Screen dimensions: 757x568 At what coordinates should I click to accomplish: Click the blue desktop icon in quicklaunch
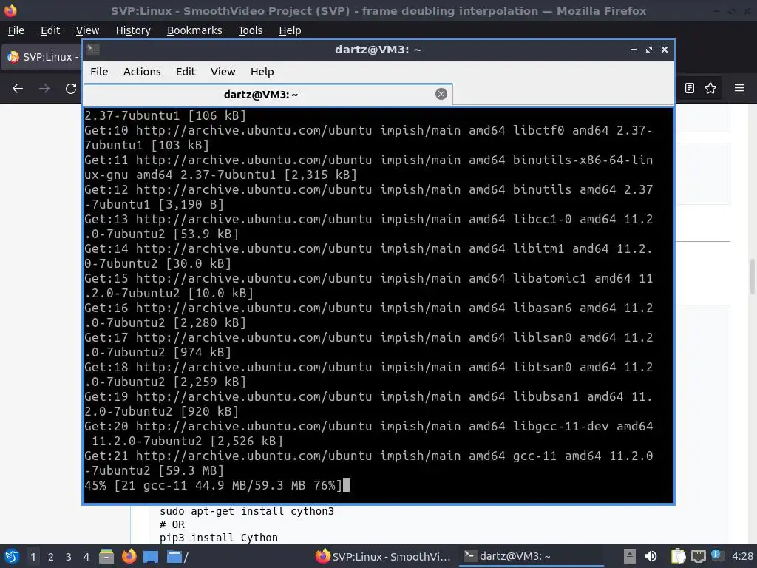click(x=151, y=556)
